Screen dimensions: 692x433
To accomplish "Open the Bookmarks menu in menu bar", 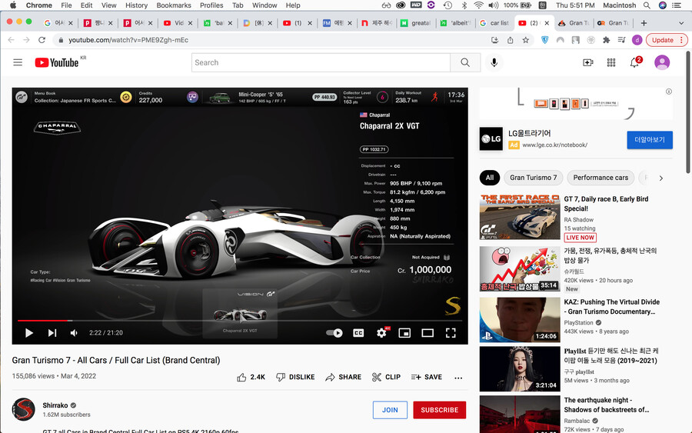I will click(173, 5).
